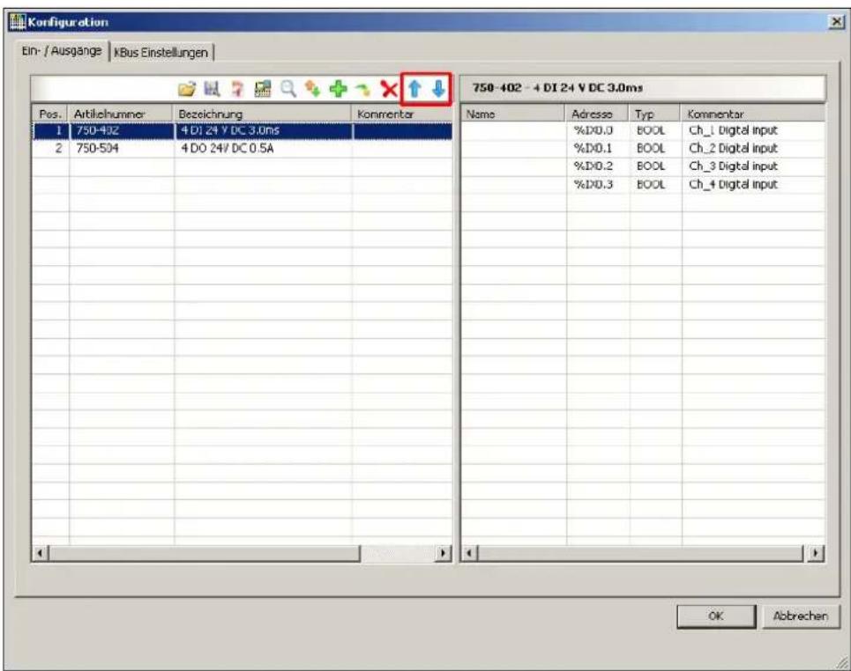Viewport: 851px width, 671px height.
Task: Click the red question mark help icon
Action: coord(237,89)
